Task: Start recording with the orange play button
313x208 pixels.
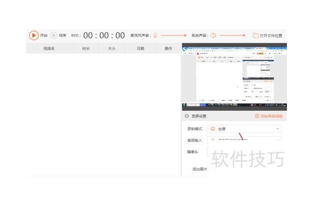Action: (x=34, y=35)
